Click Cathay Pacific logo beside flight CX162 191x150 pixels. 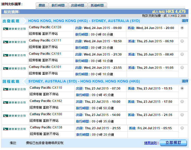pyautogui.click(x=14, y=103)
